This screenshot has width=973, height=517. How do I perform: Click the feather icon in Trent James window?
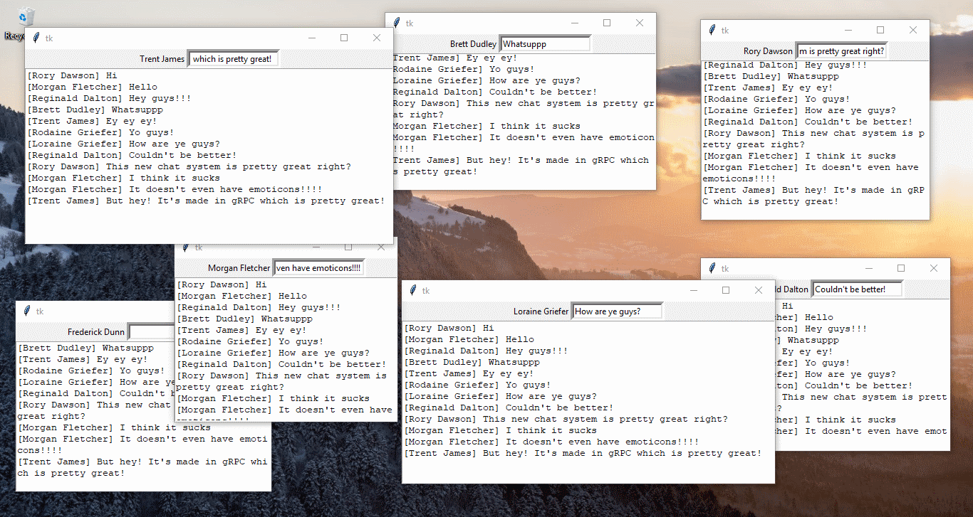click(x=36, y=38)
